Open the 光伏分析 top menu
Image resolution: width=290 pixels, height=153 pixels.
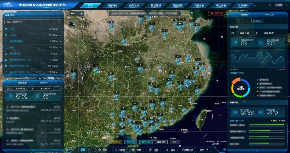coord(199,6)
